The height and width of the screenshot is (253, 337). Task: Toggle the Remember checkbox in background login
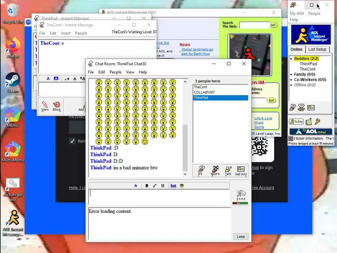(72, 141)
